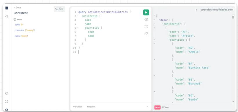Click the Fields section icon
The height and width of the screenshot is (112, 238).
coord(15,19)
